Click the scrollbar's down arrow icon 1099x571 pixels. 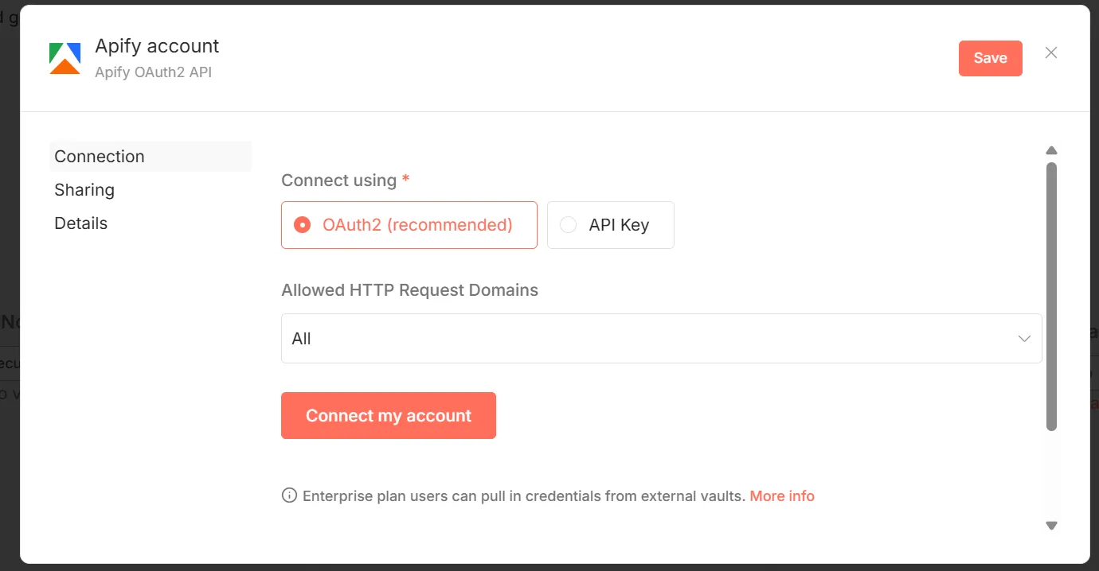(1051, 525)
